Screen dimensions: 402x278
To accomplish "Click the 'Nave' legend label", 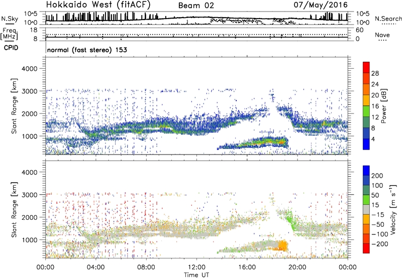I will point(382,35).
